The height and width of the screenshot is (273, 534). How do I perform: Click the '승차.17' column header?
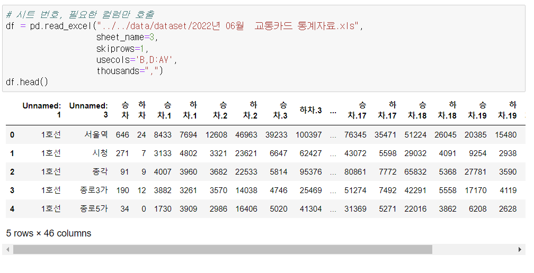point(357,110)
